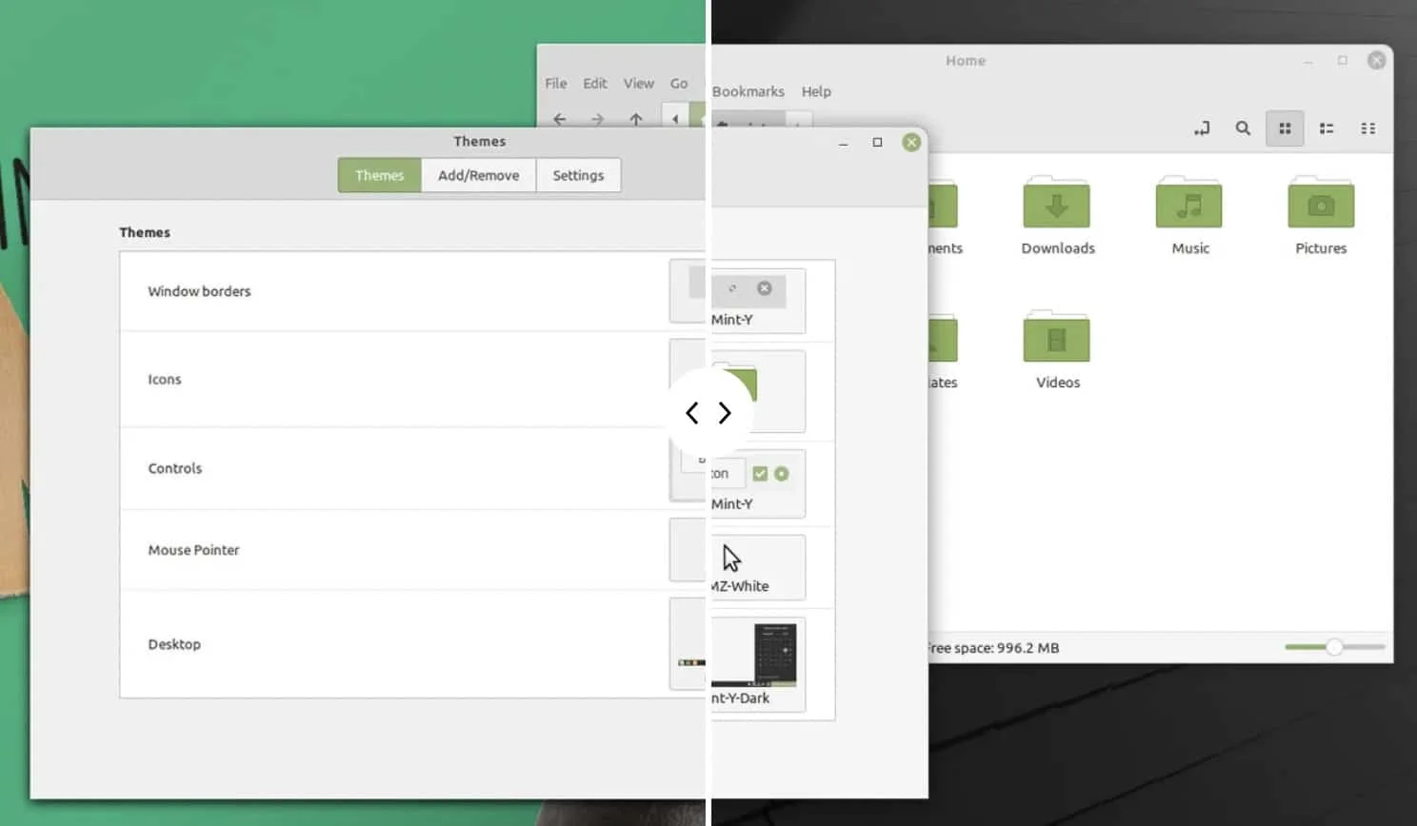Click the Mouse Pointer row label
The height and width of the screenshot is (826, 1417).
coord(194,550)
